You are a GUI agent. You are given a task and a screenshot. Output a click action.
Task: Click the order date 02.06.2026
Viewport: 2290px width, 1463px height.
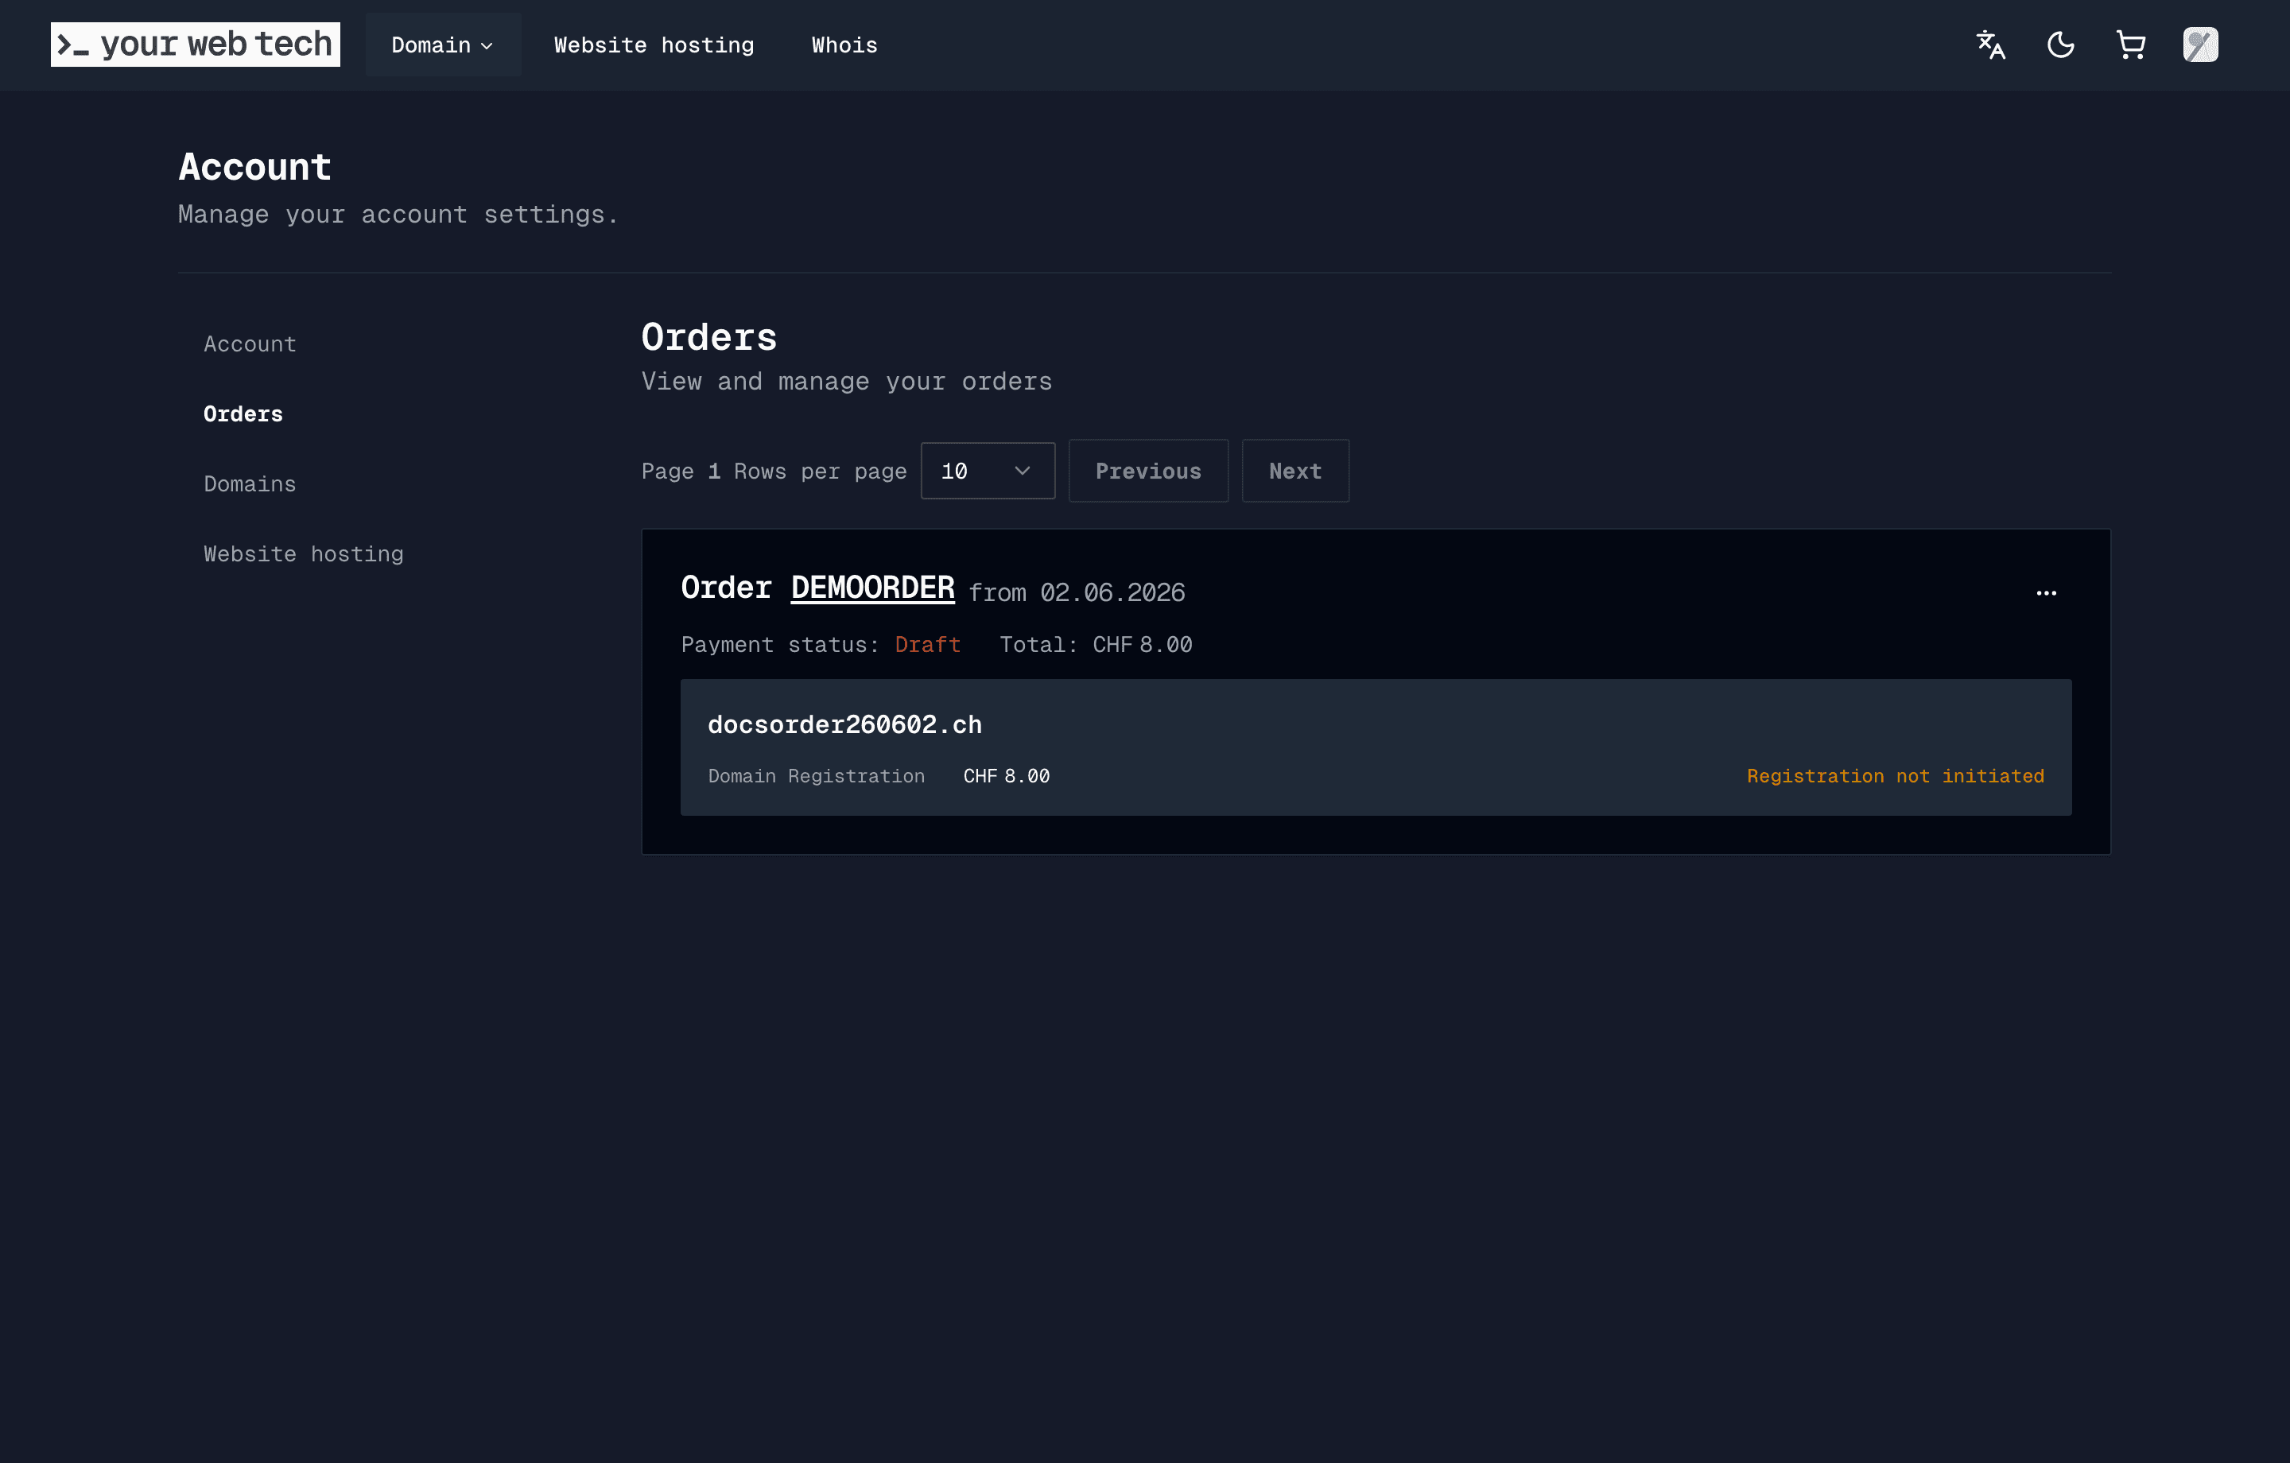pos(1112,592)
